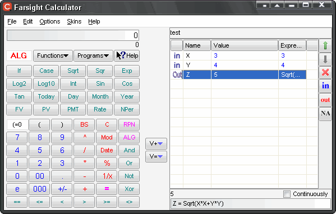Open the V+ dropdown
Image resolution: width=336 pixels, height=214 pixels.
(x=156, y=143)
